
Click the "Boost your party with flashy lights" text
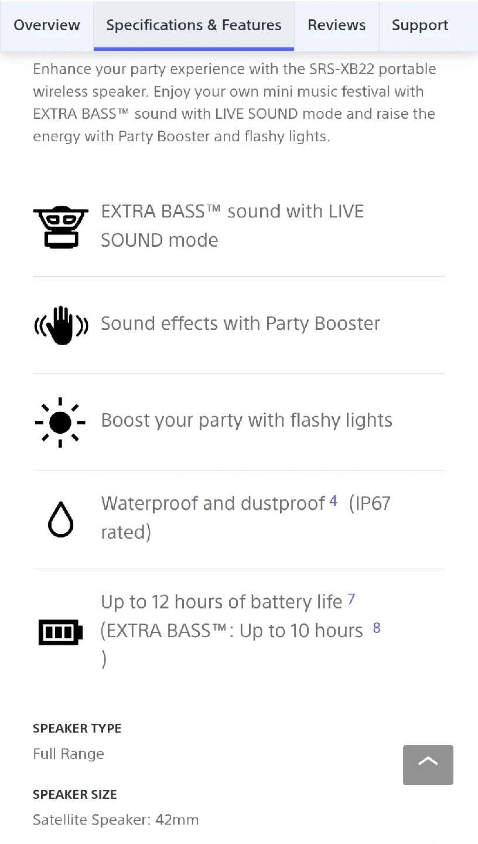247,420
